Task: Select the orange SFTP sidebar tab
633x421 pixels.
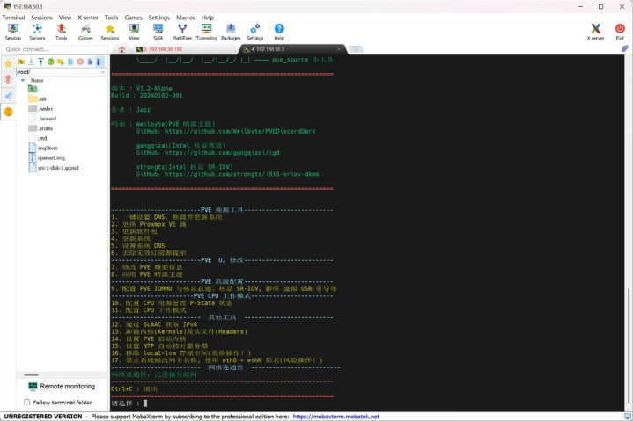Action: tap(8, 112)
